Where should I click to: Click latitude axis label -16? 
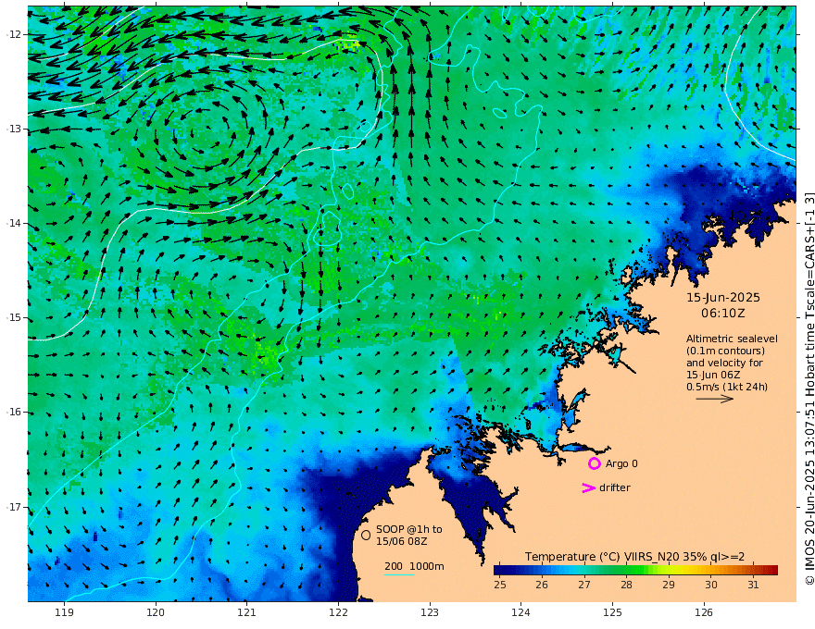point(14,412)
